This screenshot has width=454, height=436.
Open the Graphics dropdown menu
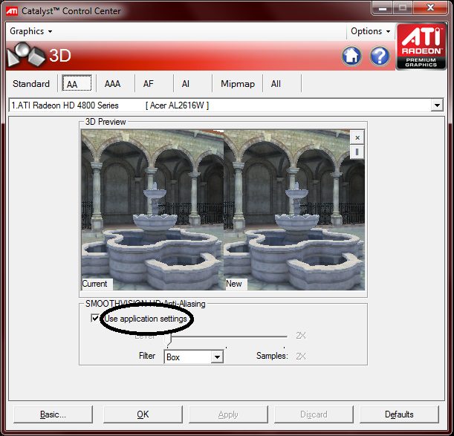tap(30, 31)
